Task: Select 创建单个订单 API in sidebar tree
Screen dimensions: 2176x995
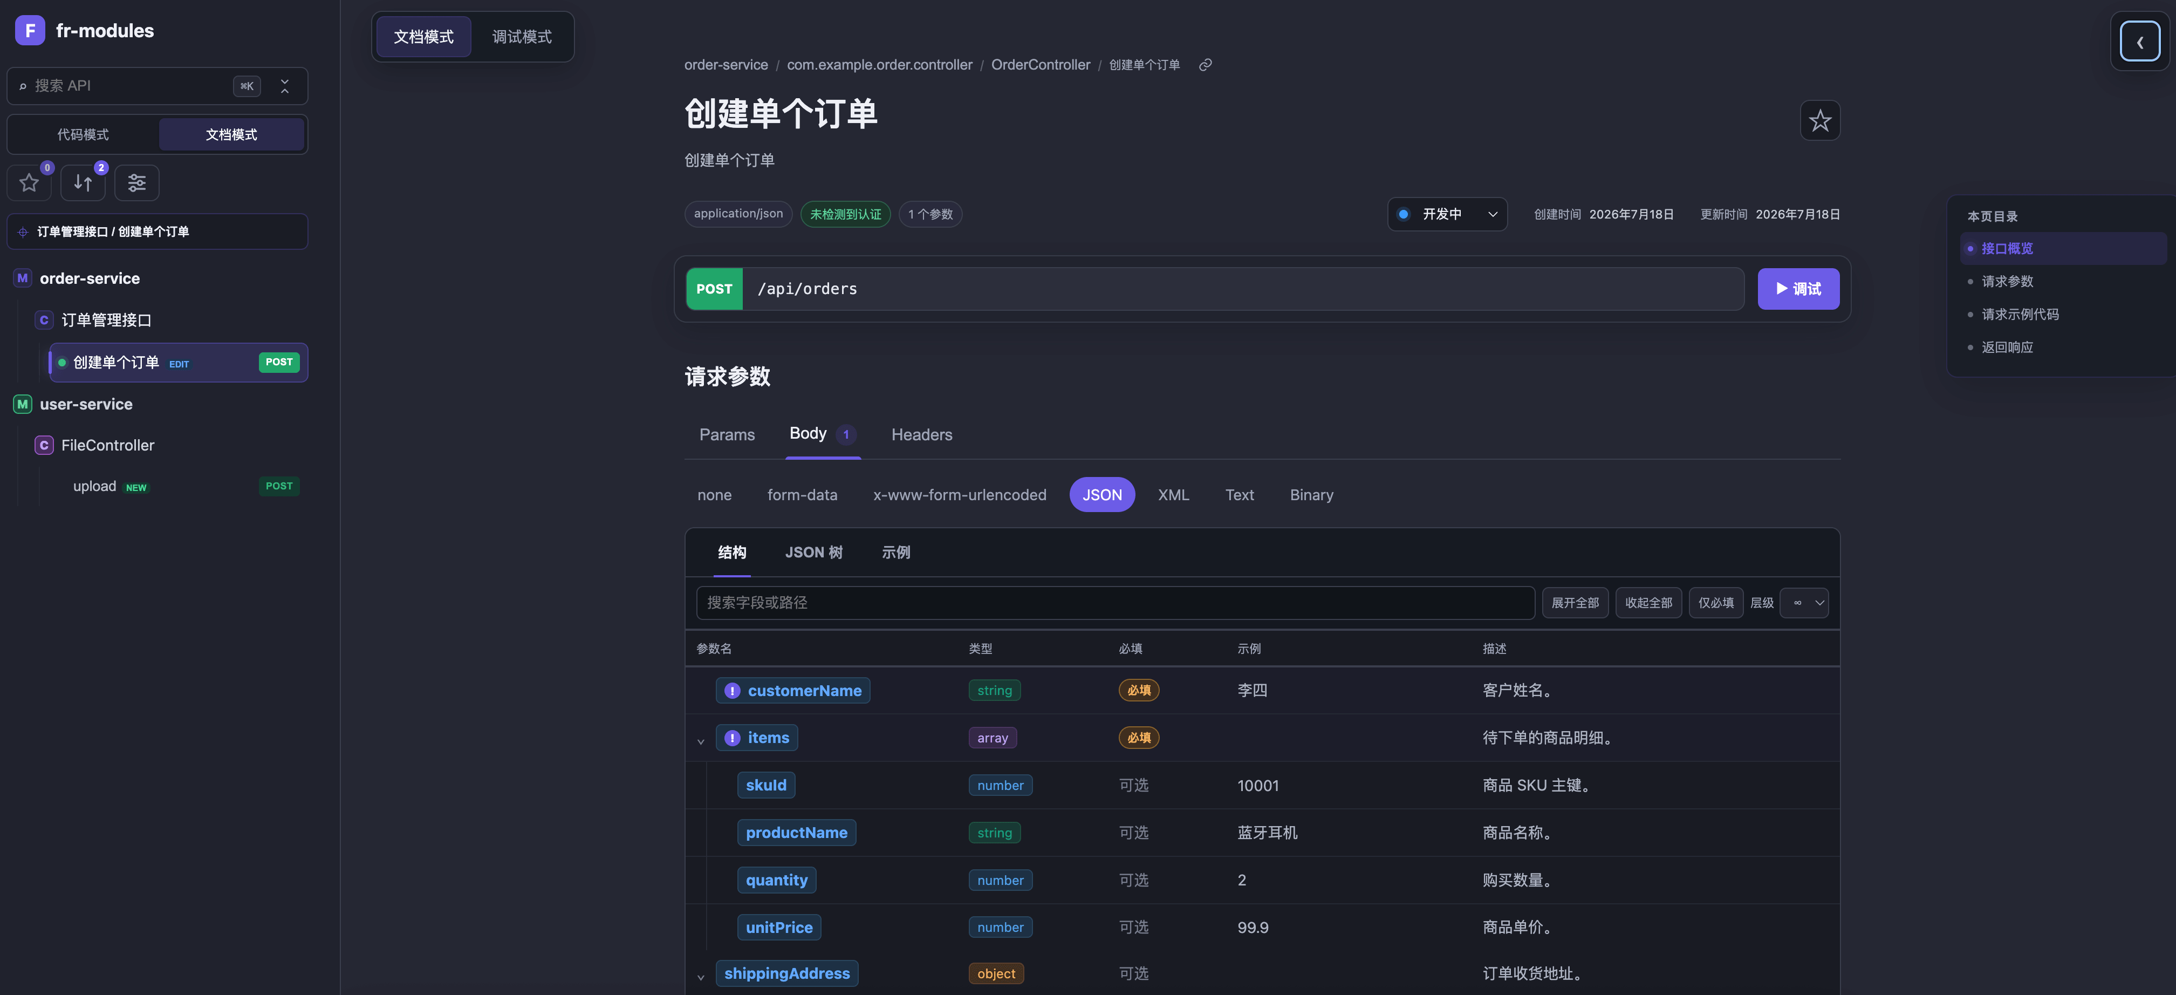Action: [178, 363]
